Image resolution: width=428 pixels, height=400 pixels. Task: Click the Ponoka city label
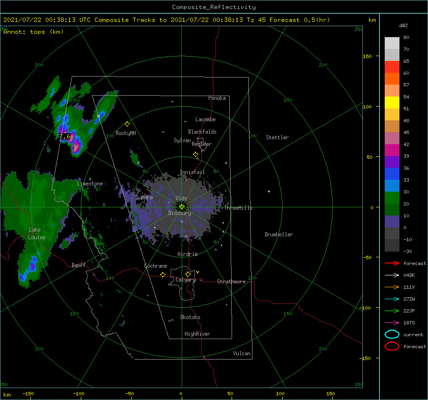(217, 98)
